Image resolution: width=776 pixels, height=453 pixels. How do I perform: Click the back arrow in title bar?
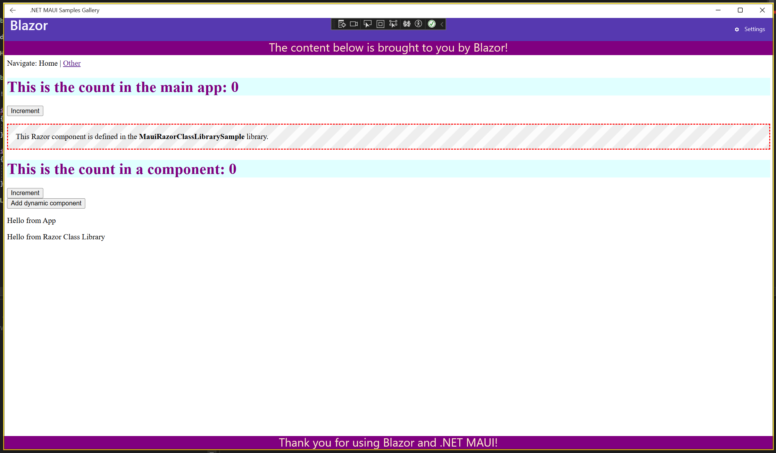13,10
